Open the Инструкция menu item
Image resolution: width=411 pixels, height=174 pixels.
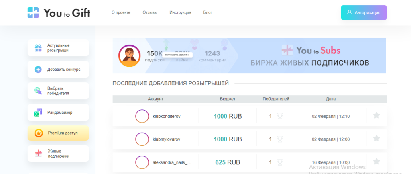tap(180, 12)
